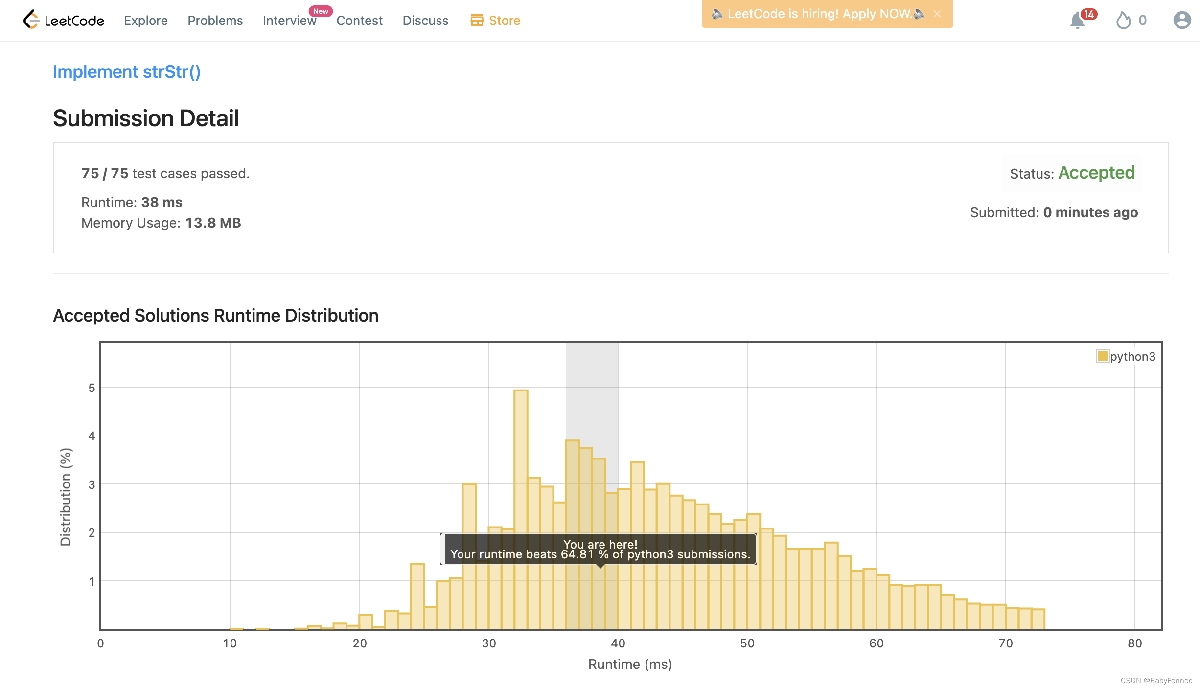
Task: Click the Store shop icon
Action: [477, 20]
